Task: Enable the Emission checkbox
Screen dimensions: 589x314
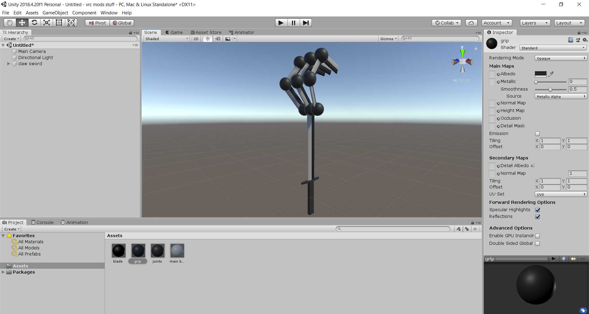Action: click(537, 134)
